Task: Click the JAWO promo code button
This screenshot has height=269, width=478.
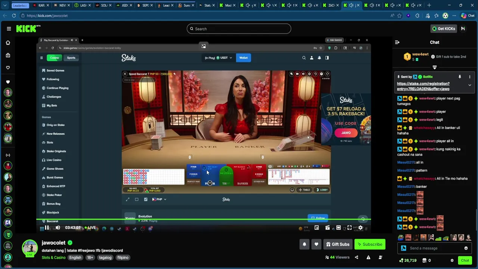Action: pyautogui.click(x=346, y=133)
